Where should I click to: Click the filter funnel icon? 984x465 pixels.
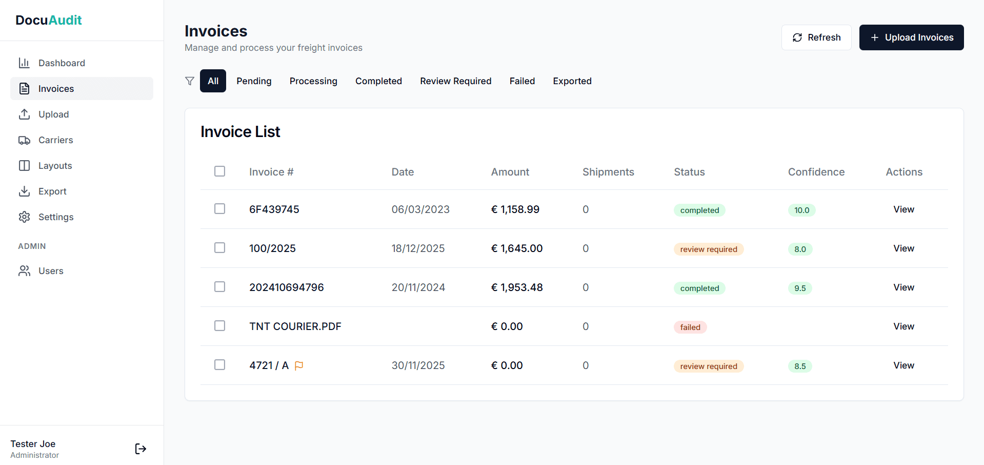190,81
